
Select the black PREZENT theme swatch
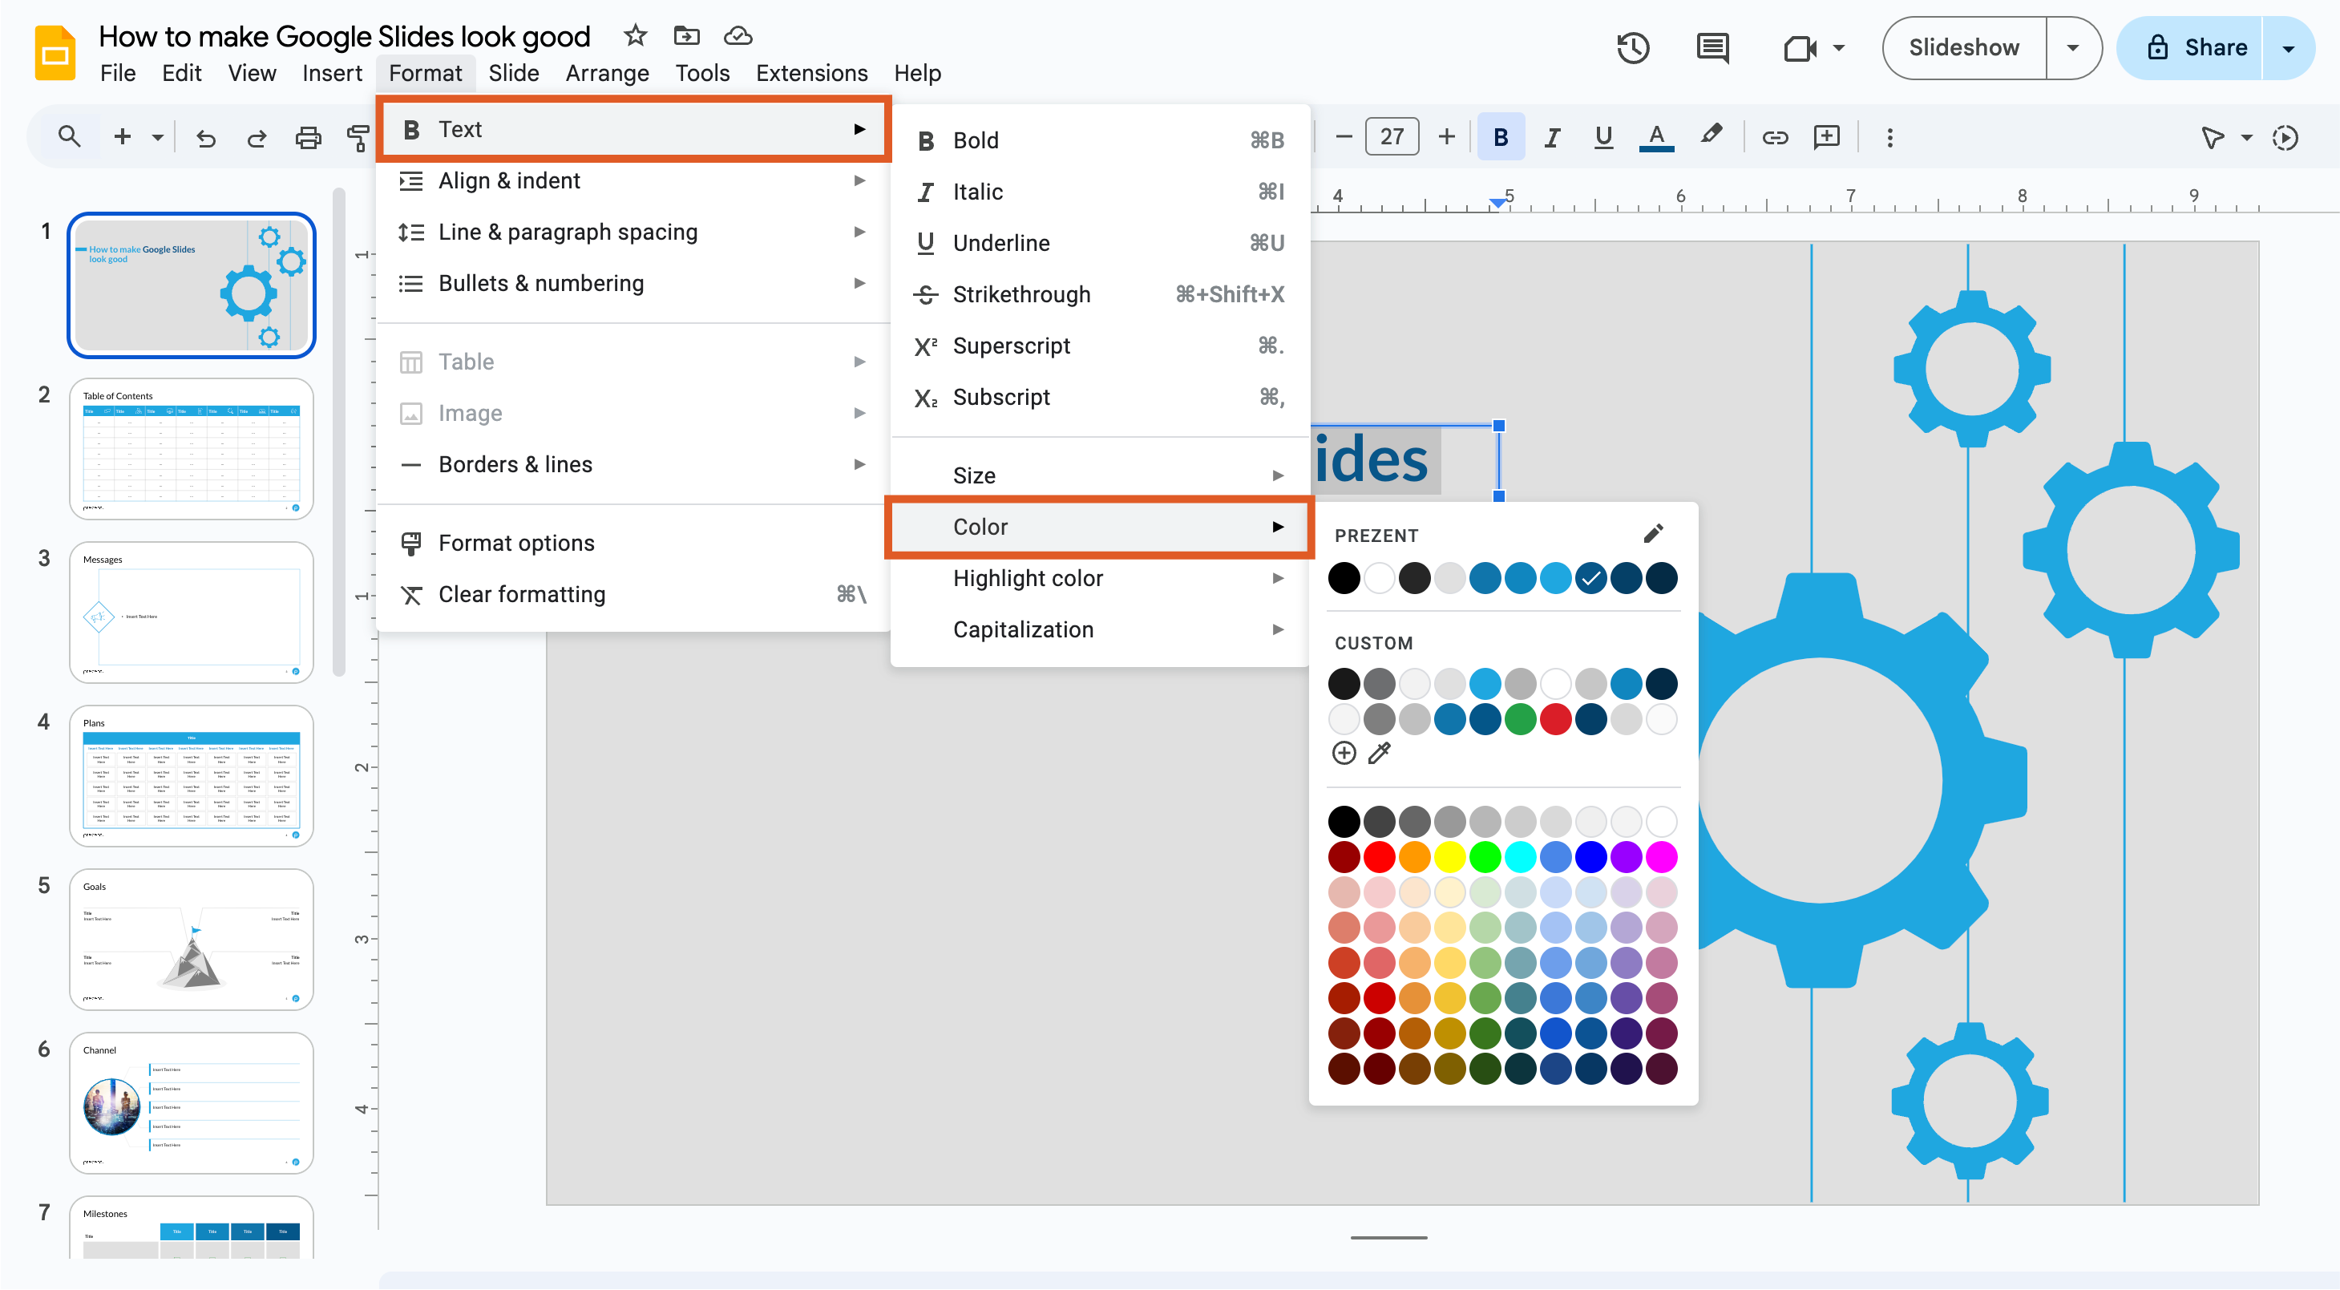click(x=1344, y=578)
